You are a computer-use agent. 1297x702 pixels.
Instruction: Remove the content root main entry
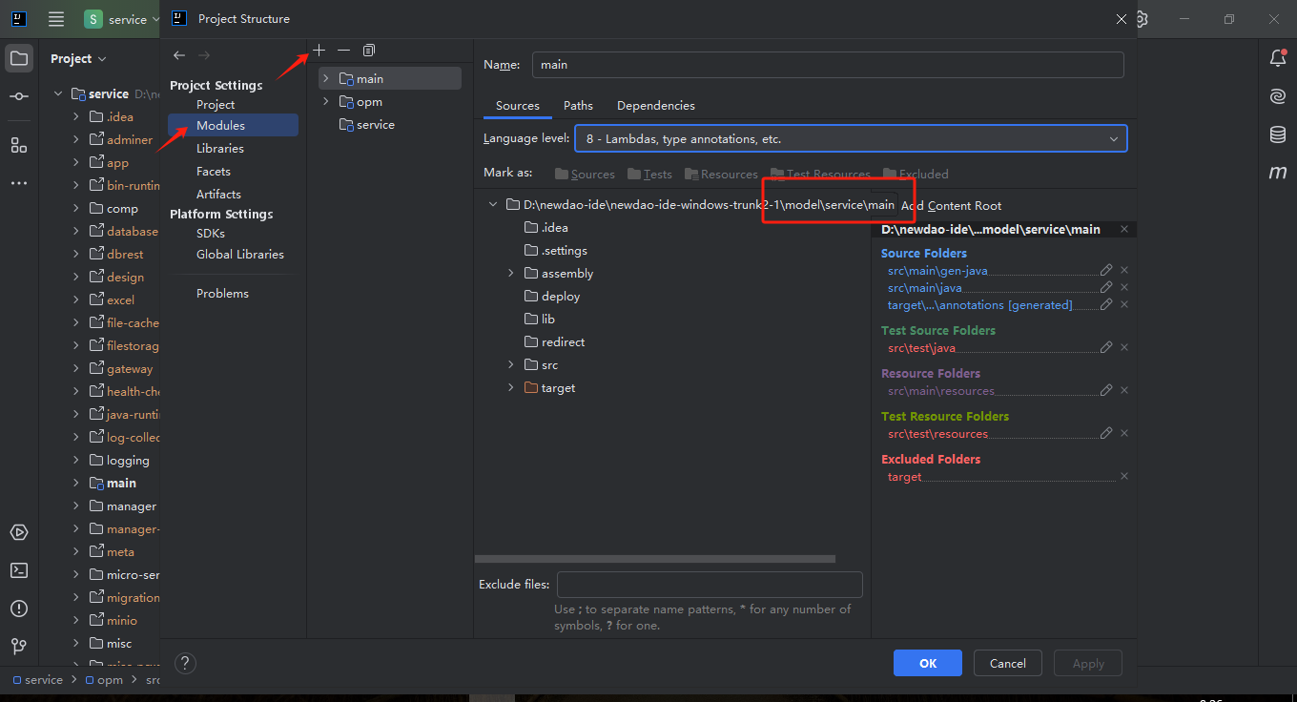(x=1124, y=229)
